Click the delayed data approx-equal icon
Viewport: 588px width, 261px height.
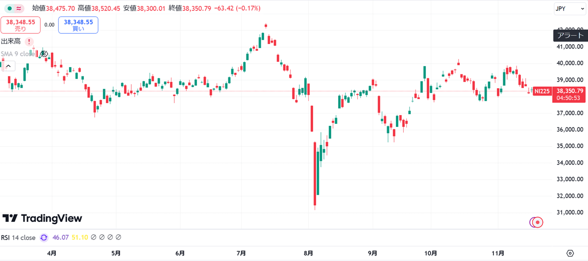(19, 8)
